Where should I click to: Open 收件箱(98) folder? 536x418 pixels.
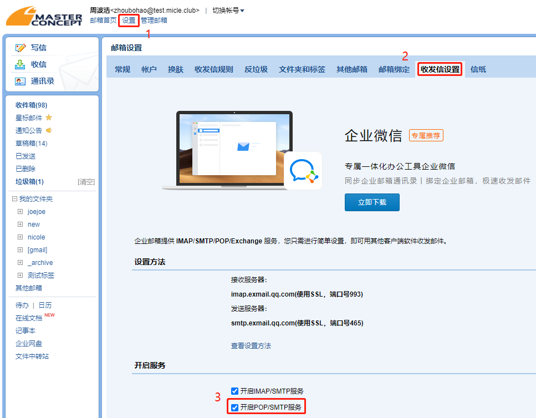coord(32,105)
